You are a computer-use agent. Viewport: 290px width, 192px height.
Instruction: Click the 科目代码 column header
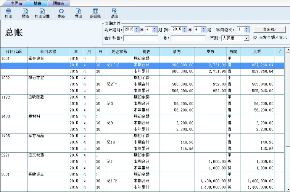pos(14,52)
